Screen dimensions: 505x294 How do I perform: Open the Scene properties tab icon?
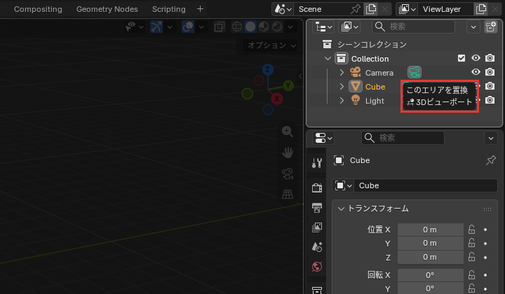[x=317, y=247]
